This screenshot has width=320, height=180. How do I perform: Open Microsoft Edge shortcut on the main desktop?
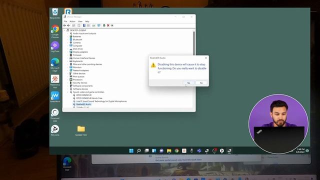click(55, 64)
